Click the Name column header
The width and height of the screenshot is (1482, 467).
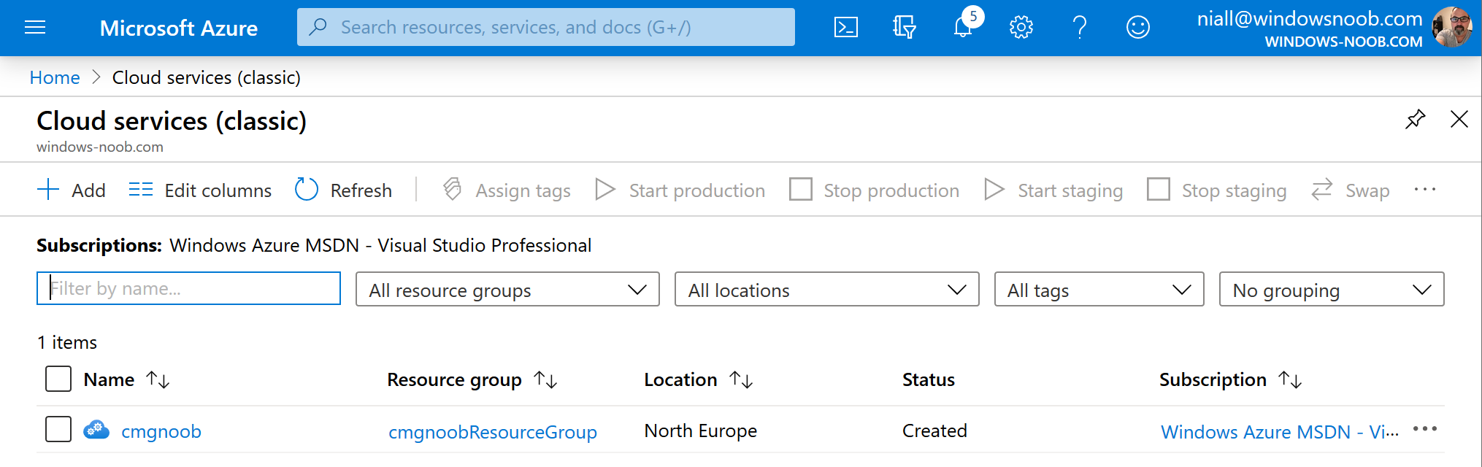110,379
